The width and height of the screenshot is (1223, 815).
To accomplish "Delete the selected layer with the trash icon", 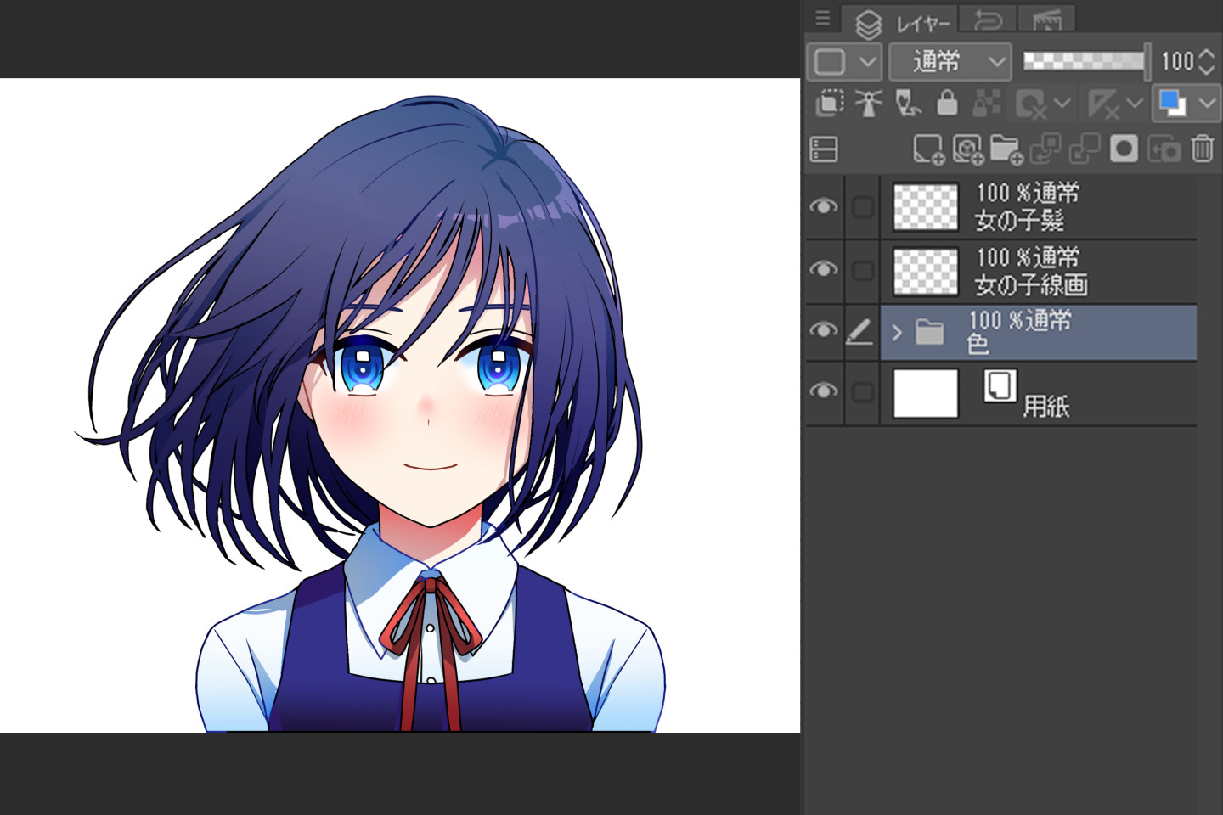I will (1200, 149).
